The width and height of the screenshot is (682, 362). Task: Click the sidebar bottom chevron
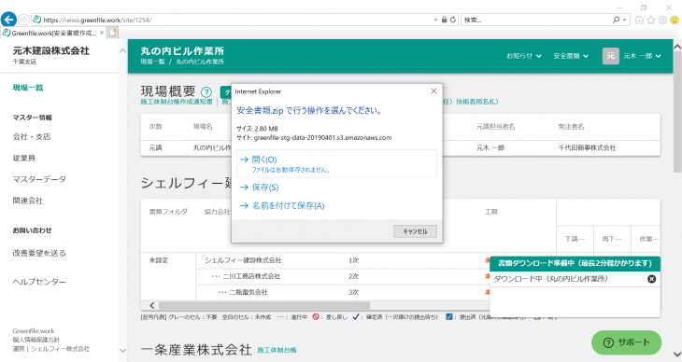pos(122,350)
